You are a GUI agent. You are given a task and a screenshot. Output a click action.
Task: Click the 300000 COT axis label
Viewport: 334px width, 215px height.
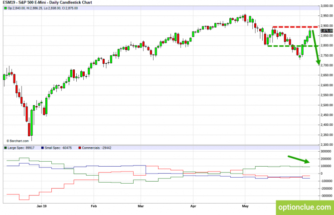[326, 151]
